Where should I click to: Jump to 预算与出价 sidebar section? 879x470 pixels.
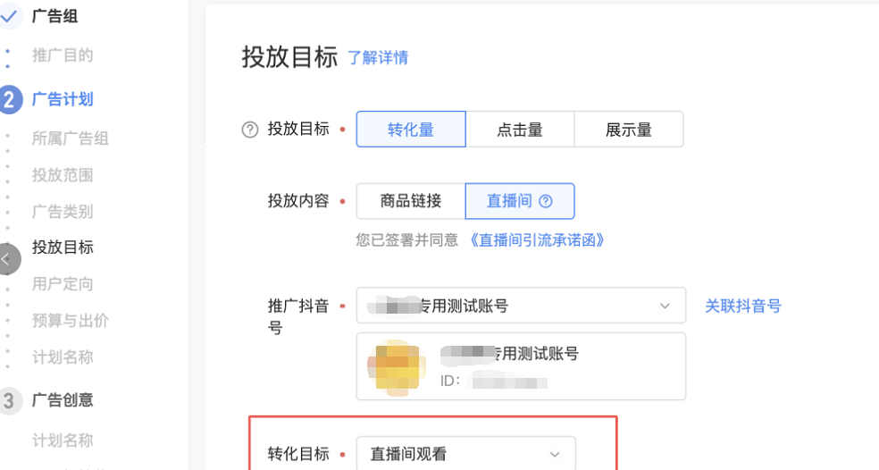(70, 321)
